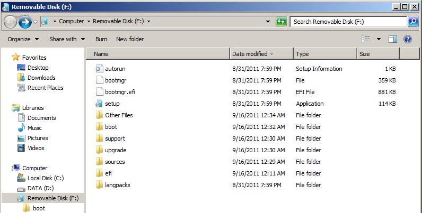Click the search magnifier icon
Screen dimensions: 422x213
coord(413,22)
